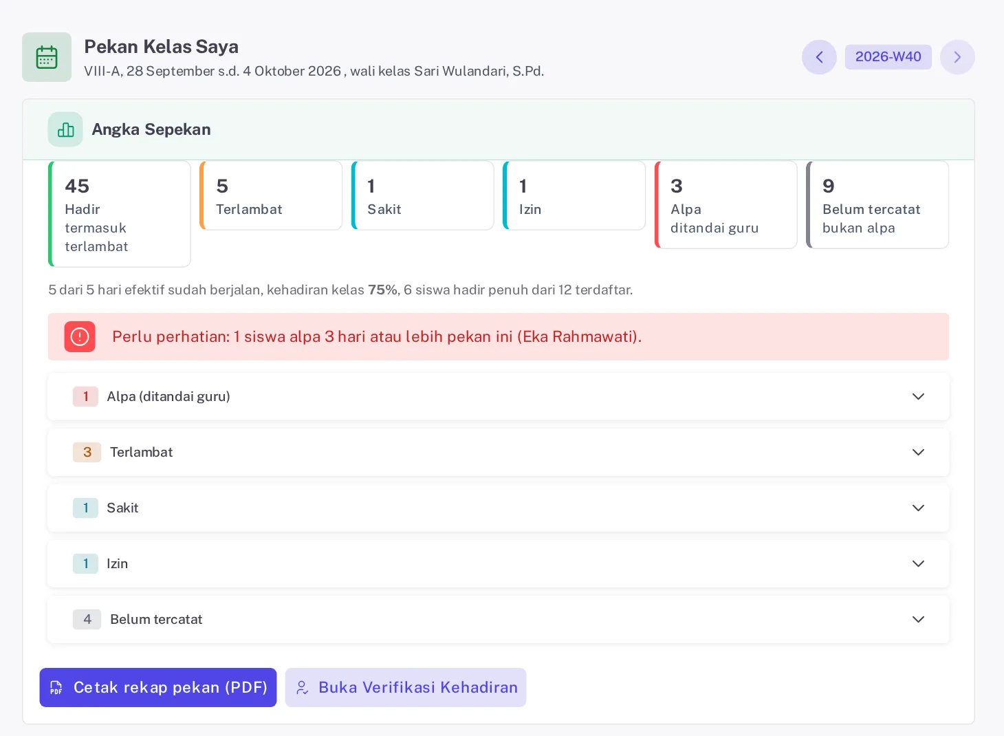Select the 1 Izin stat card

pos(574,195)
